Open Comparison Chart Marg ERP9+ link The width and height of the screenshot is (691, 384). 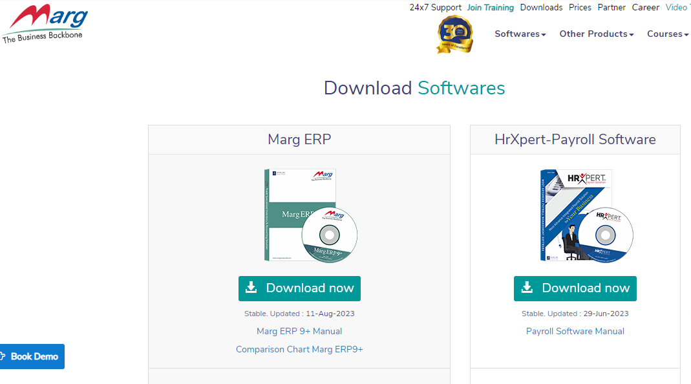coord(299,349)
